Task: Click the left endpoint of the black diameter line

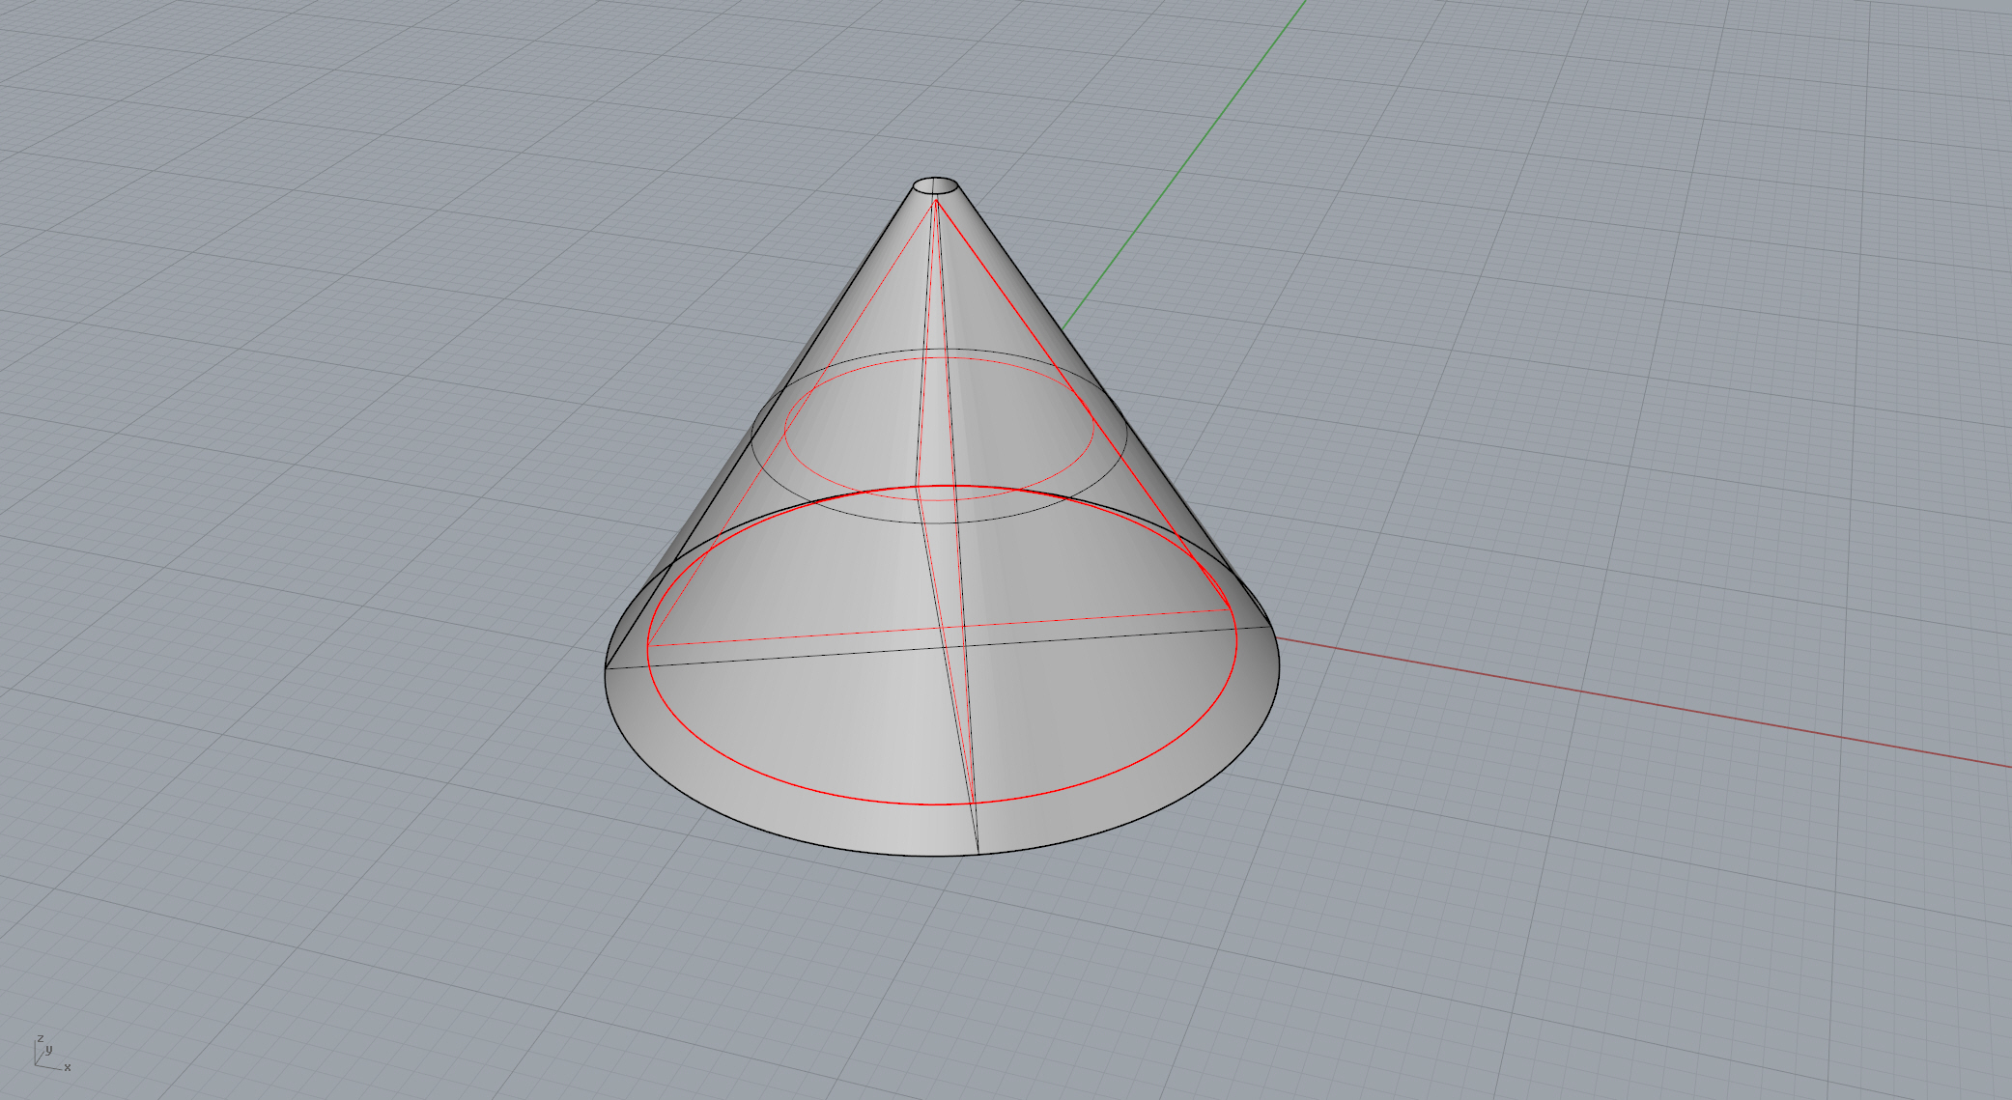Action: click(x=606, y=668)
